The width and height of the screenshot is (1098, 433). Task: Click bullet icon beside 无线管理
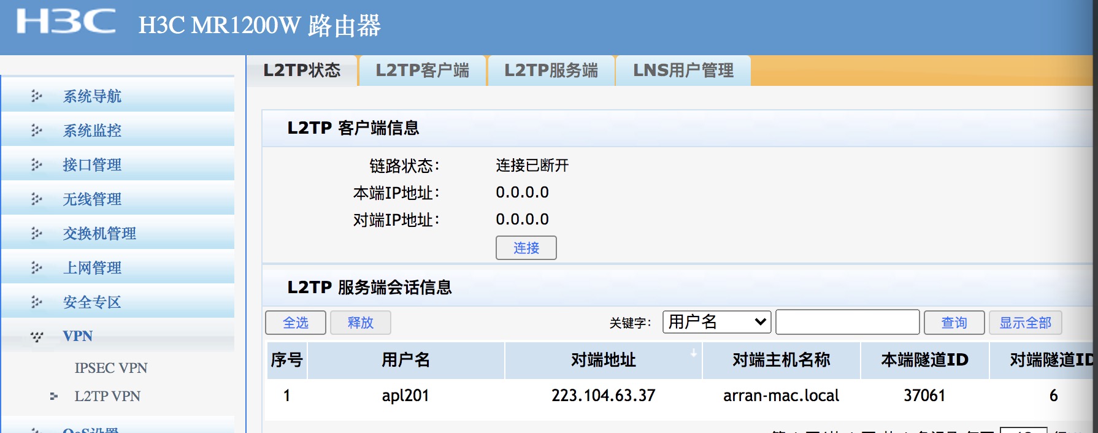(37, 199)
